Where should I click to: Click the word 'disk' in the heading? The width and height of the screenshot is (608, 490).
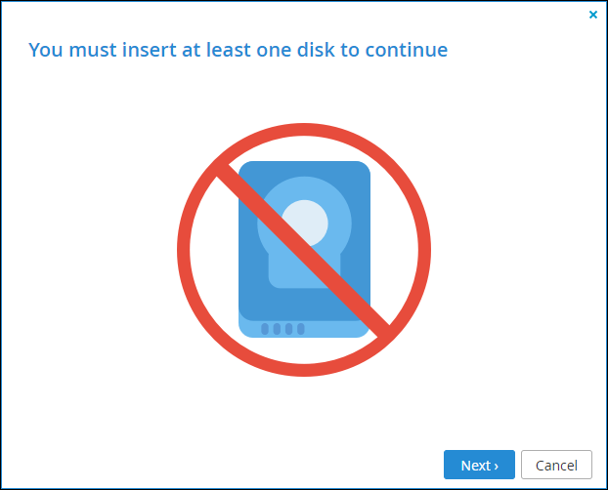(316, 50)
